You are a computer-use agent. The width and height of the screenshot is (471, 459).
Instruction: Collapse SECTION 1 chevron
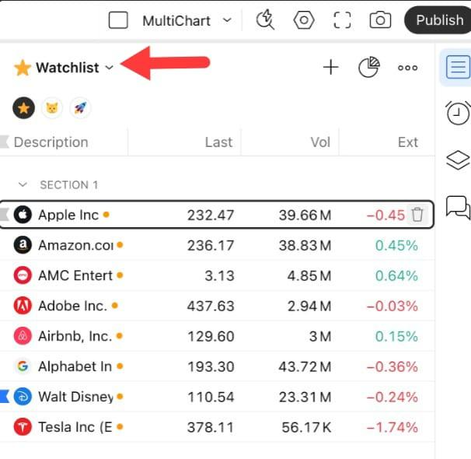23,185
